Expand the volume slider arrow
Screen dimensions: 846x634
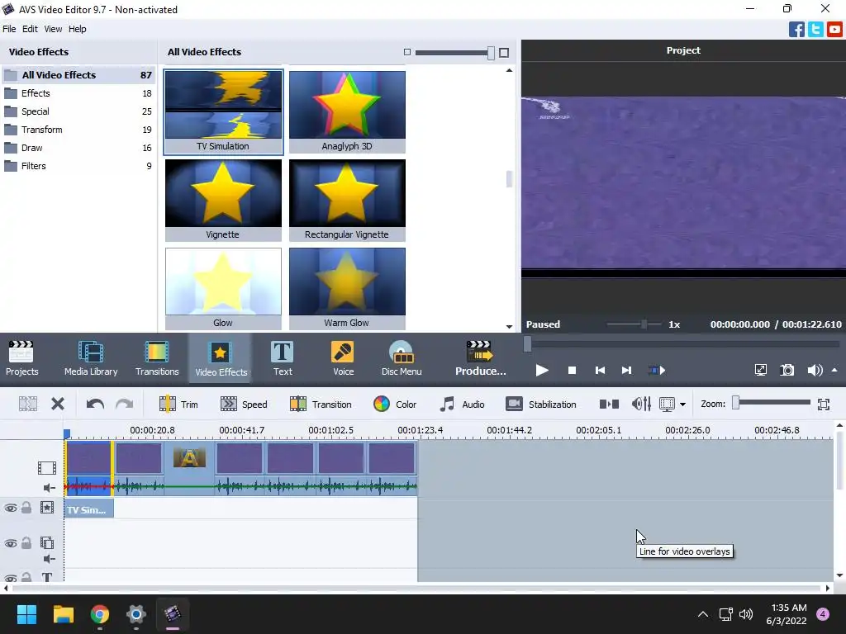834,370
